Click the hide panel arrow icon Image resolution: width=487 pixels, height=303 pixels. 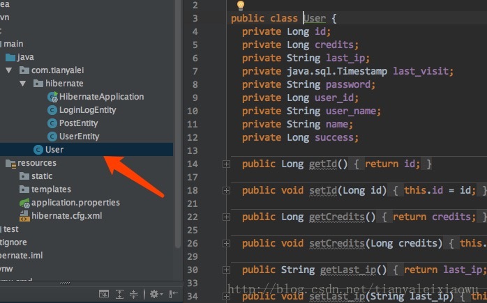(173, 294)
